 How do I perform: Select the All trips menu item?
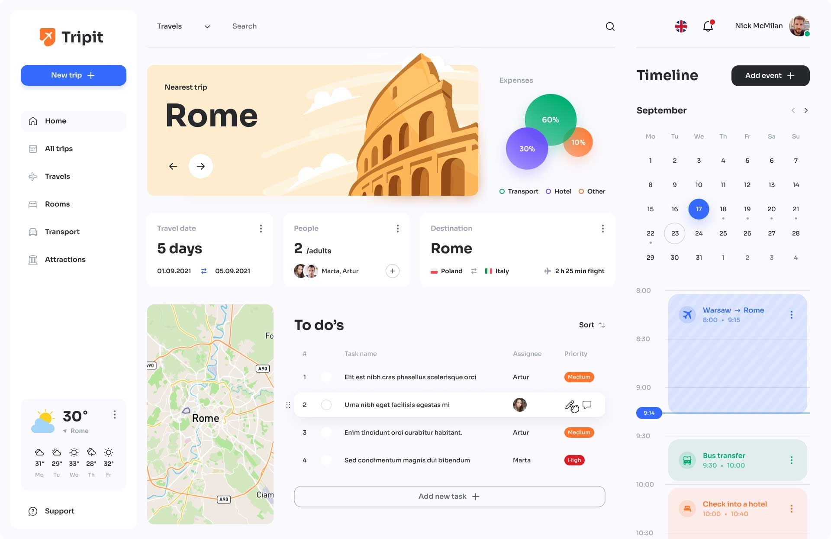coord(59,148)
